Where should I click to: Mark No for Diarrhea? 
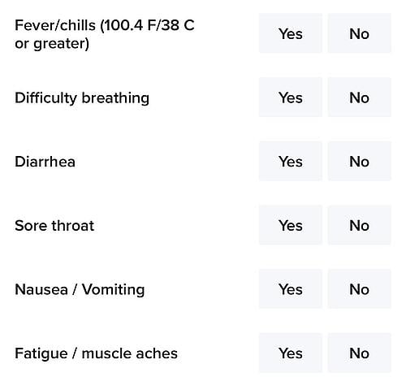(360, 161)
